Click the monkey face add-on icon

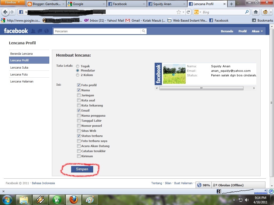pyautogui.click(x=265, y=12)
